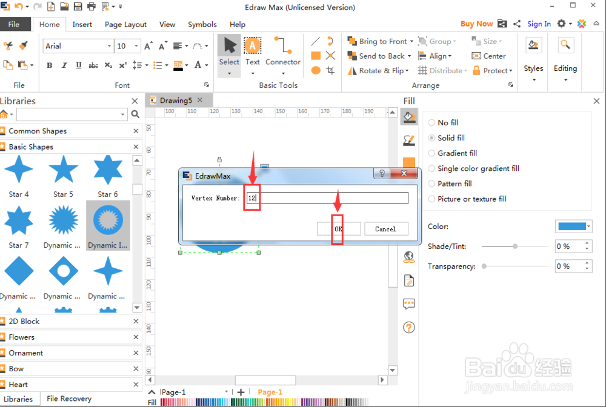Click the Sign In link
Screen dimensions: 606x407
click(539, 24)
